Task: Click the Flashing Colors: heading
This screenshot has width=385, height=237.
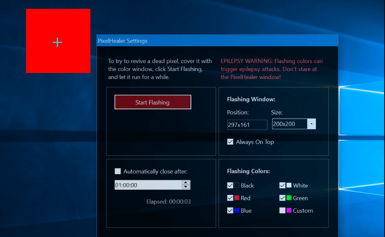Action: pos(248,171)
